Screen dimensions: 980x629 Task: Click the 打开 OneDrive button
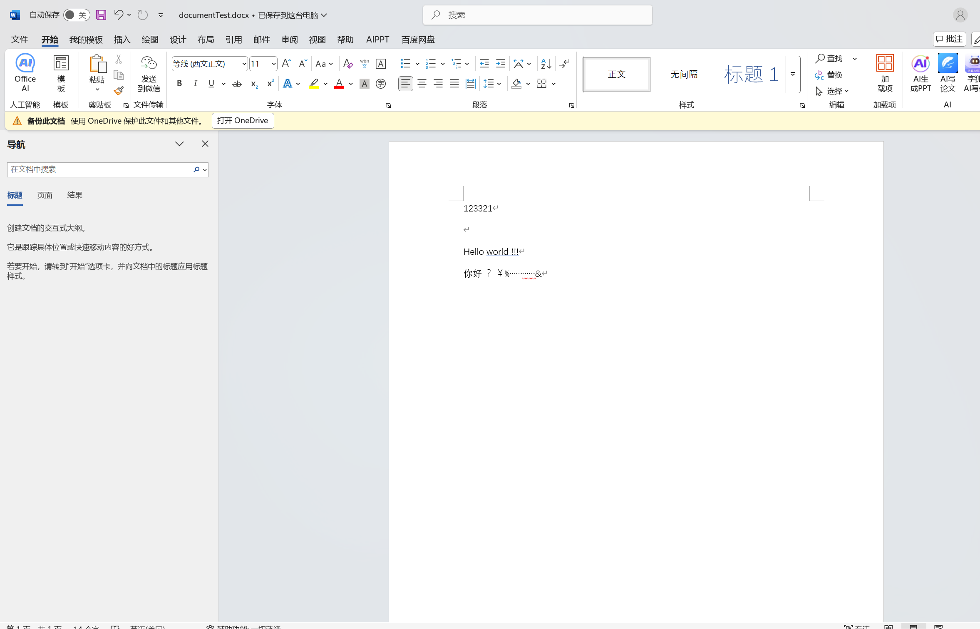click(243, 121)
